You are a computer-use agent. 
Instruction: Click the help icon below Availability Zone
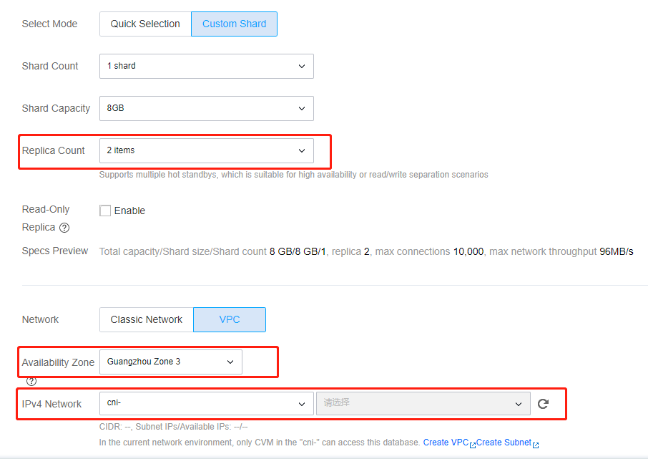point(31,381)
